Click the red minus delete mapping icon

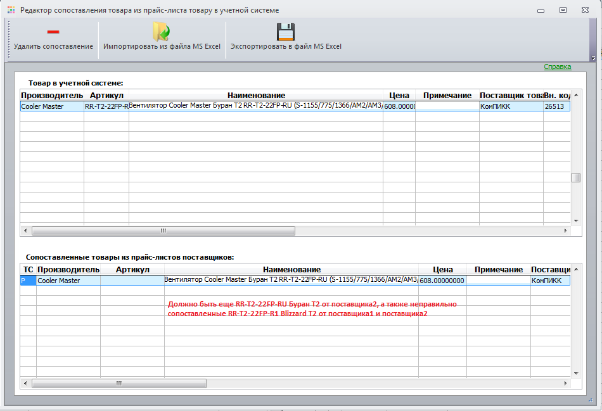pyautogui.click(x=53, y=32)
